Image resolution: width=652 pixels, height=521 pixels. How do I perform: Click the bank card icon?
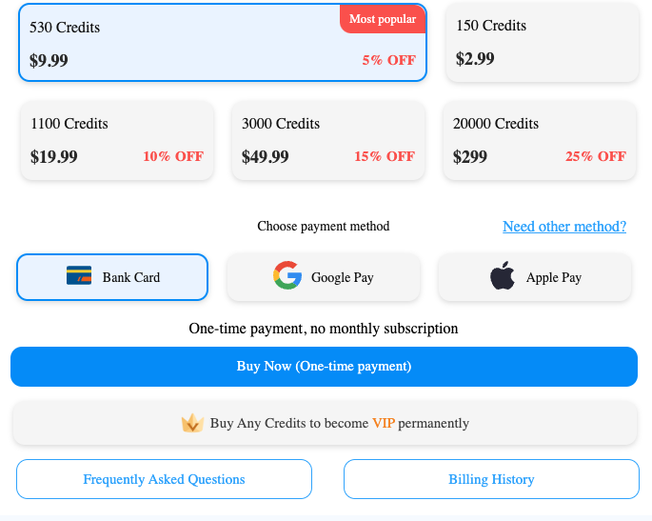click(x=79, y=275)
